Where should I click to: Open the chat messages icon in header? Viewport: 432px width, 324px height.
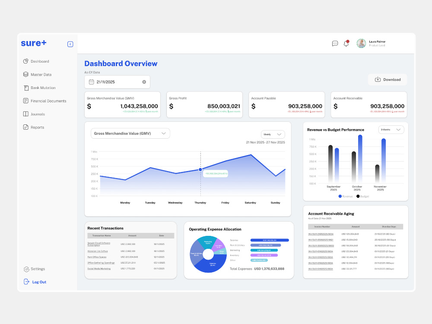click(335, 43)
